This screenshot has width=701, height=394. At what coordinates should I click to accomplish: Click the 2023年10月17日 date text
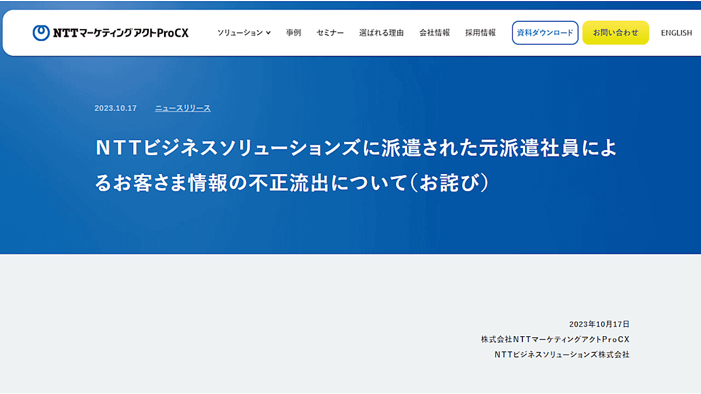pos(599,324)
